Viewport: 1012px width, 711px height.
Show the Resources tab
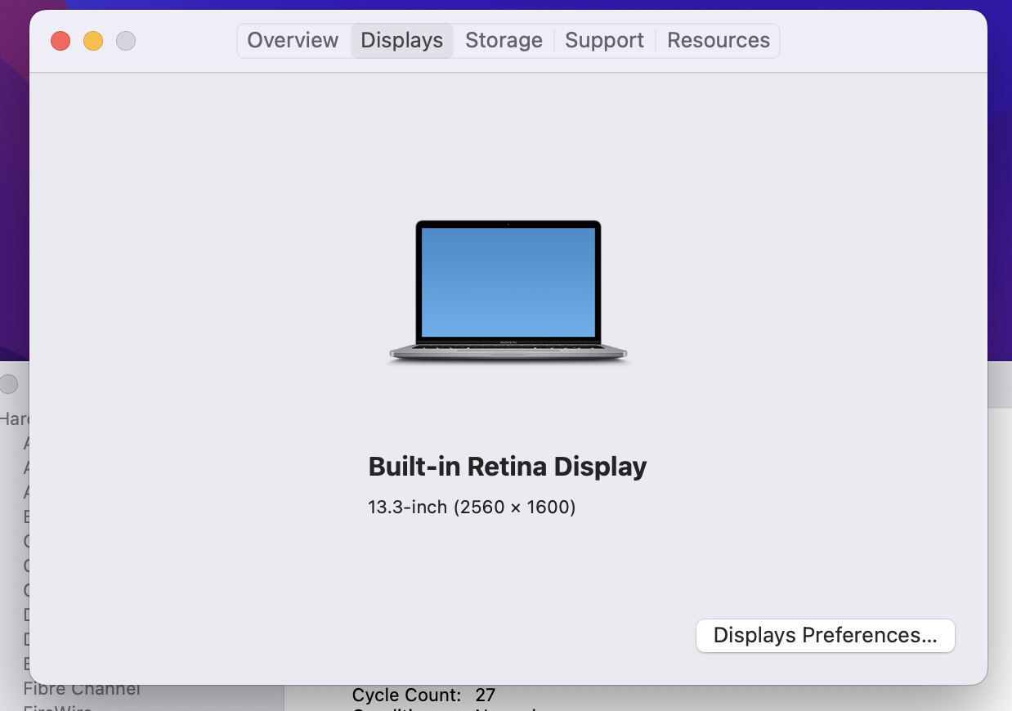[718, 41]
